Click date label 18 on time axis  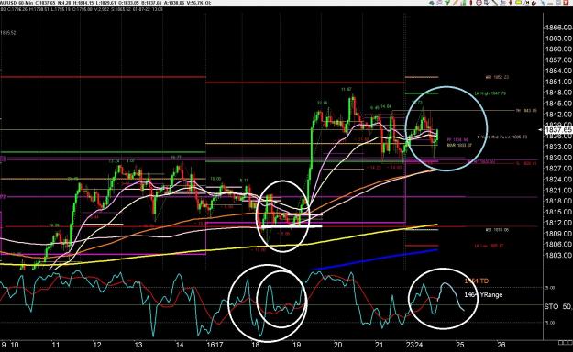click(x=256, y=345)
